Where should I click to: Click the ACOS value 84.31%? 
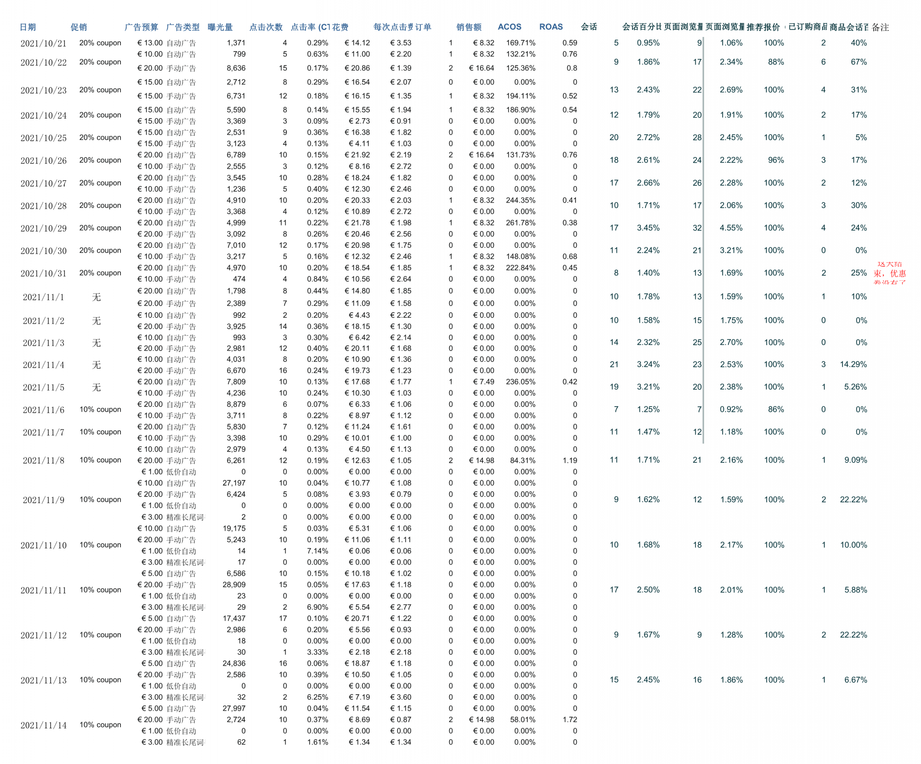point(523,461)
